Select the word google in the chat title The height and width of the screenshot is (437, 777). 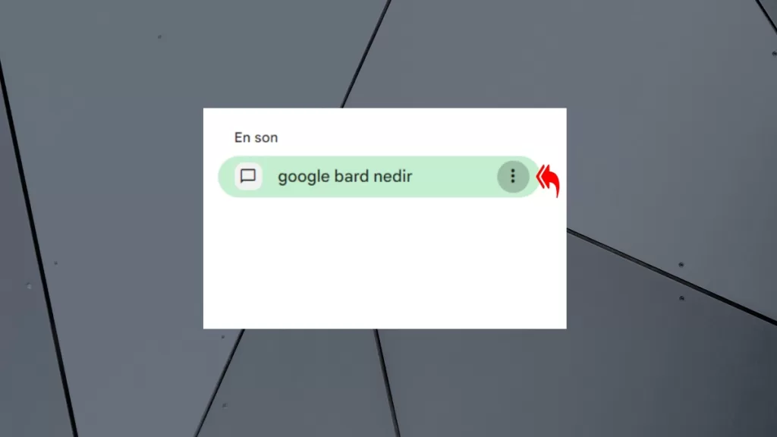click(x=304, y=177)
